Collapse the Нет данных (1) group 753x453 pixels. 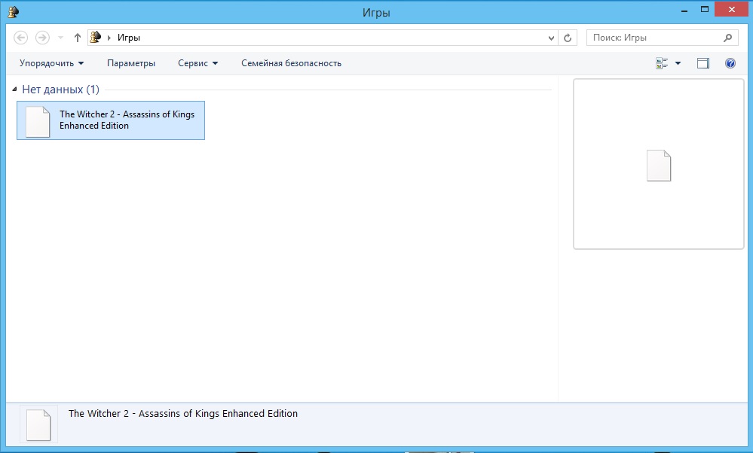[x=14, y=89]
